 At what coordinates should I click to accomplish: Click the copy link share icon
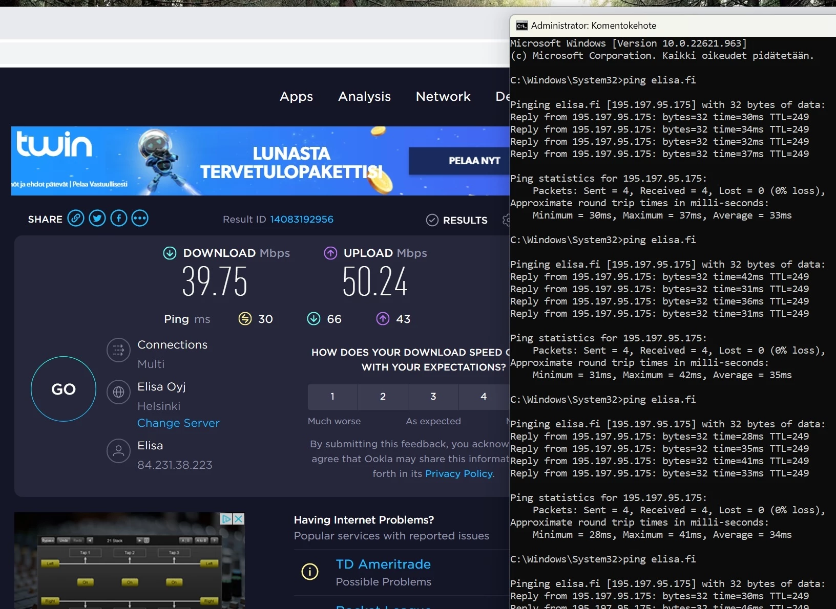76,219
